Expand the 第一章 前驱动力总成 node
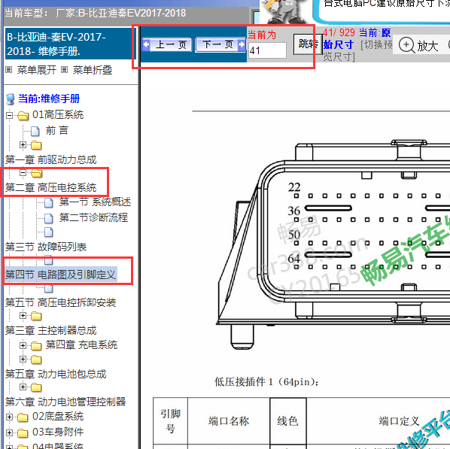 [23, 145]
